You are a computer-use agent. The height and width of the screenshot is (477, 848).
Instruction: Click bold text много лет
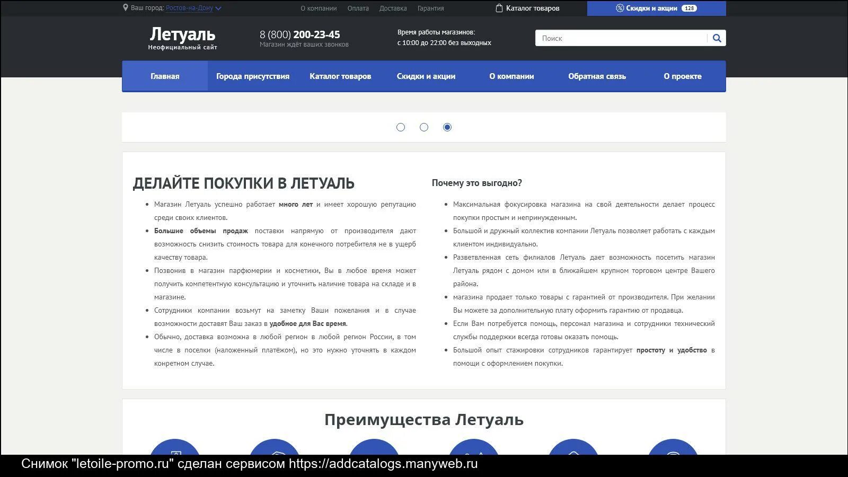click(296, 205)
